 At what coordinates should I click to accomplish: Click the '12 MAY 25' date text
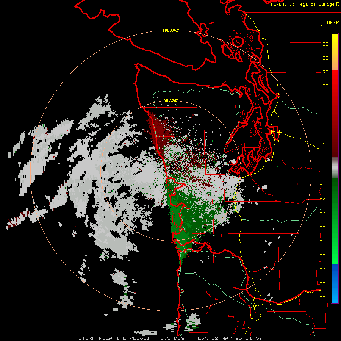(x=227, y=338)
